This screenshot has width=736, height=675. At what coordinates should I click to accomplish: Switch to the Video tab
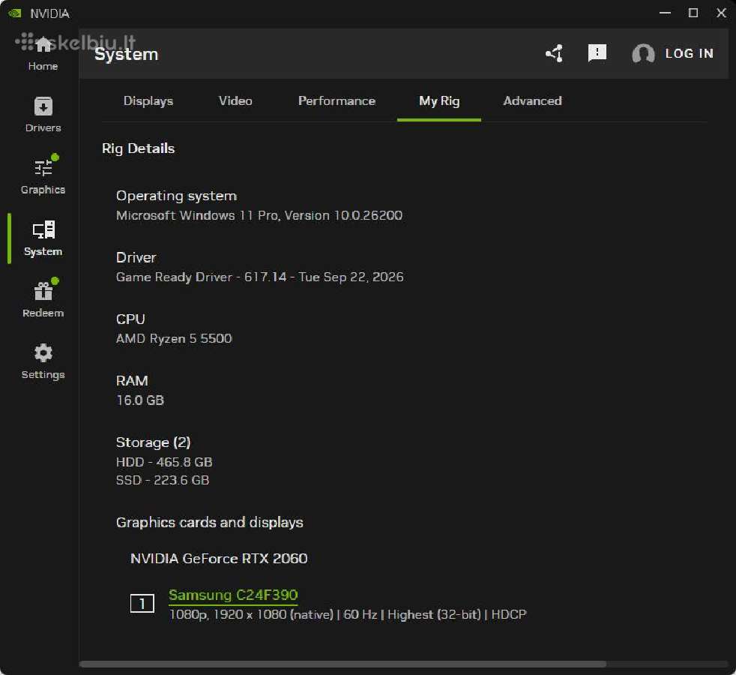(x=235, y=101)
